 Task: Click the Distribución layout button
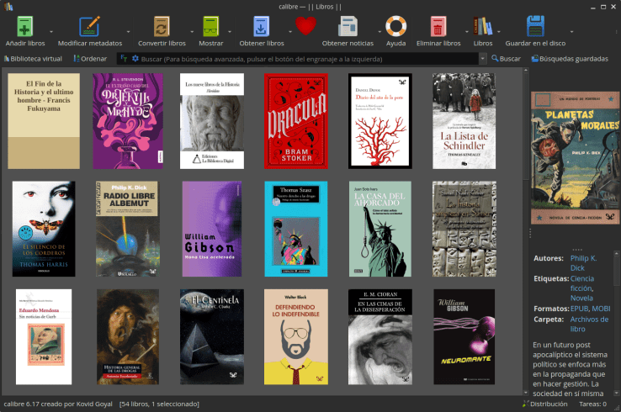544,404
